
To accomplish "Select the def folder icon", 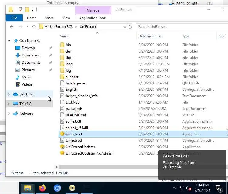I will click(x=62, y=51).
